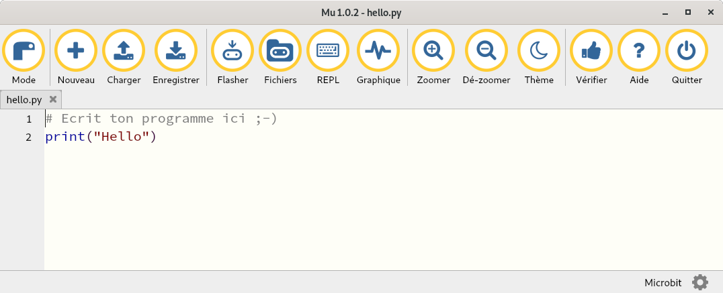Zoom out with Dé-zoomer icon
The height and width of the screenshot is (293, 723).
[x=486, y=50]
